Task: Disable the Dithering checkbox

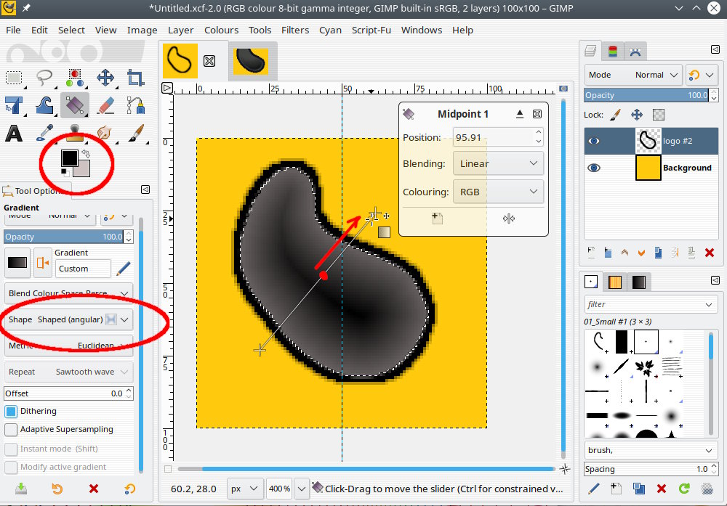Action: pyautogui.click(x=11, y=411)
